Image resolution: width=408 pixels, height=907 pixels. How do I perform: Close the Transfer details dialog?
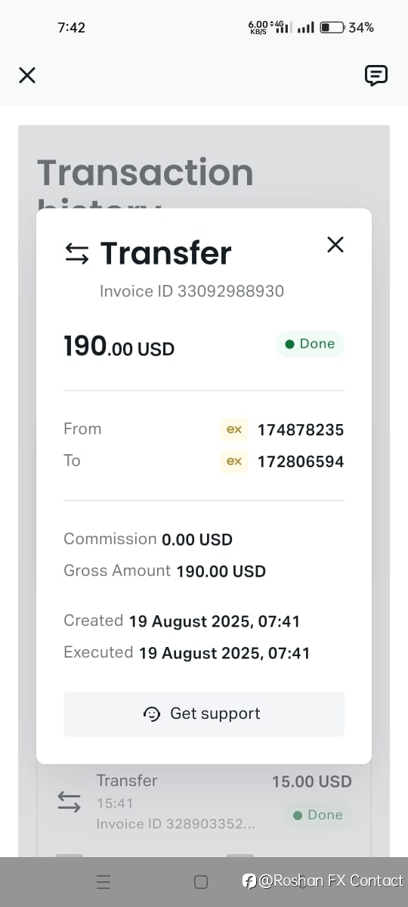point(335,244)
